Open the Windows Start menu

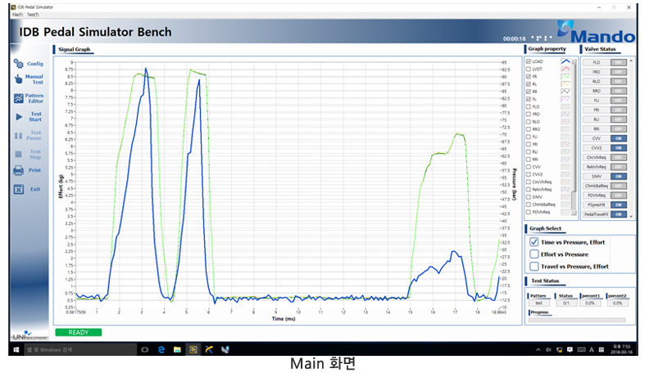point(16,349)
